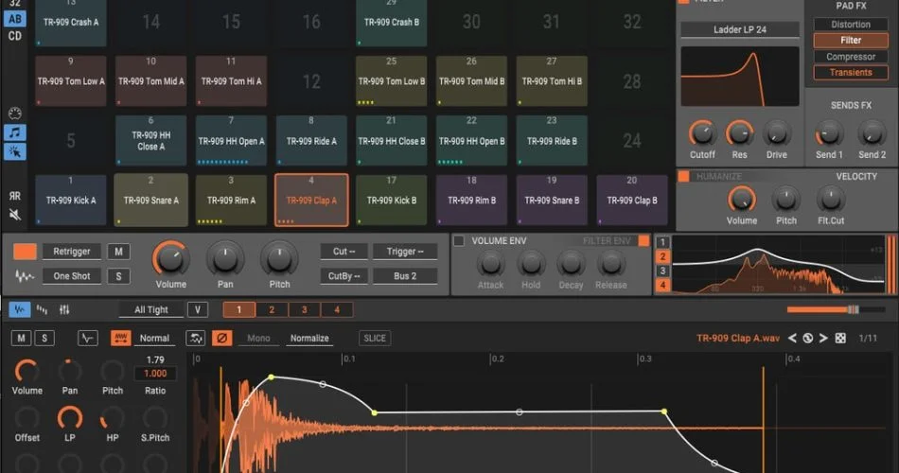Click the Mono button

coord(258,339)
